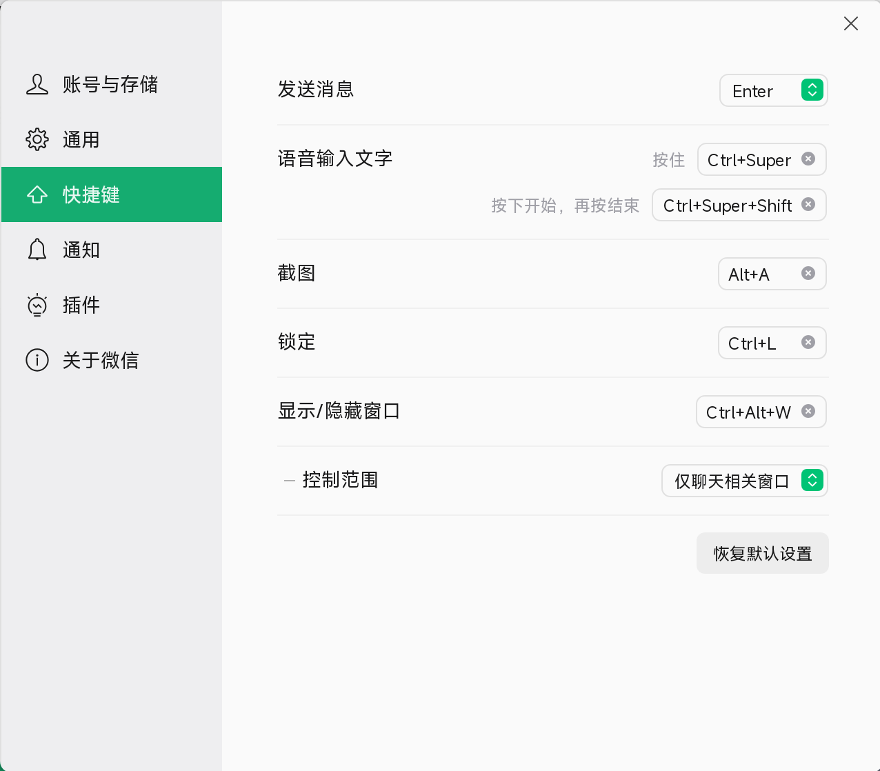Open the 账号与存储 settings tab

pyautogui.click(x=112, y=84)
